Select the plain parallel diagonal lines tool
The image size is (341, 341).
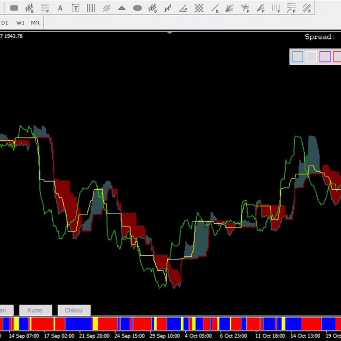pos(107,9)
